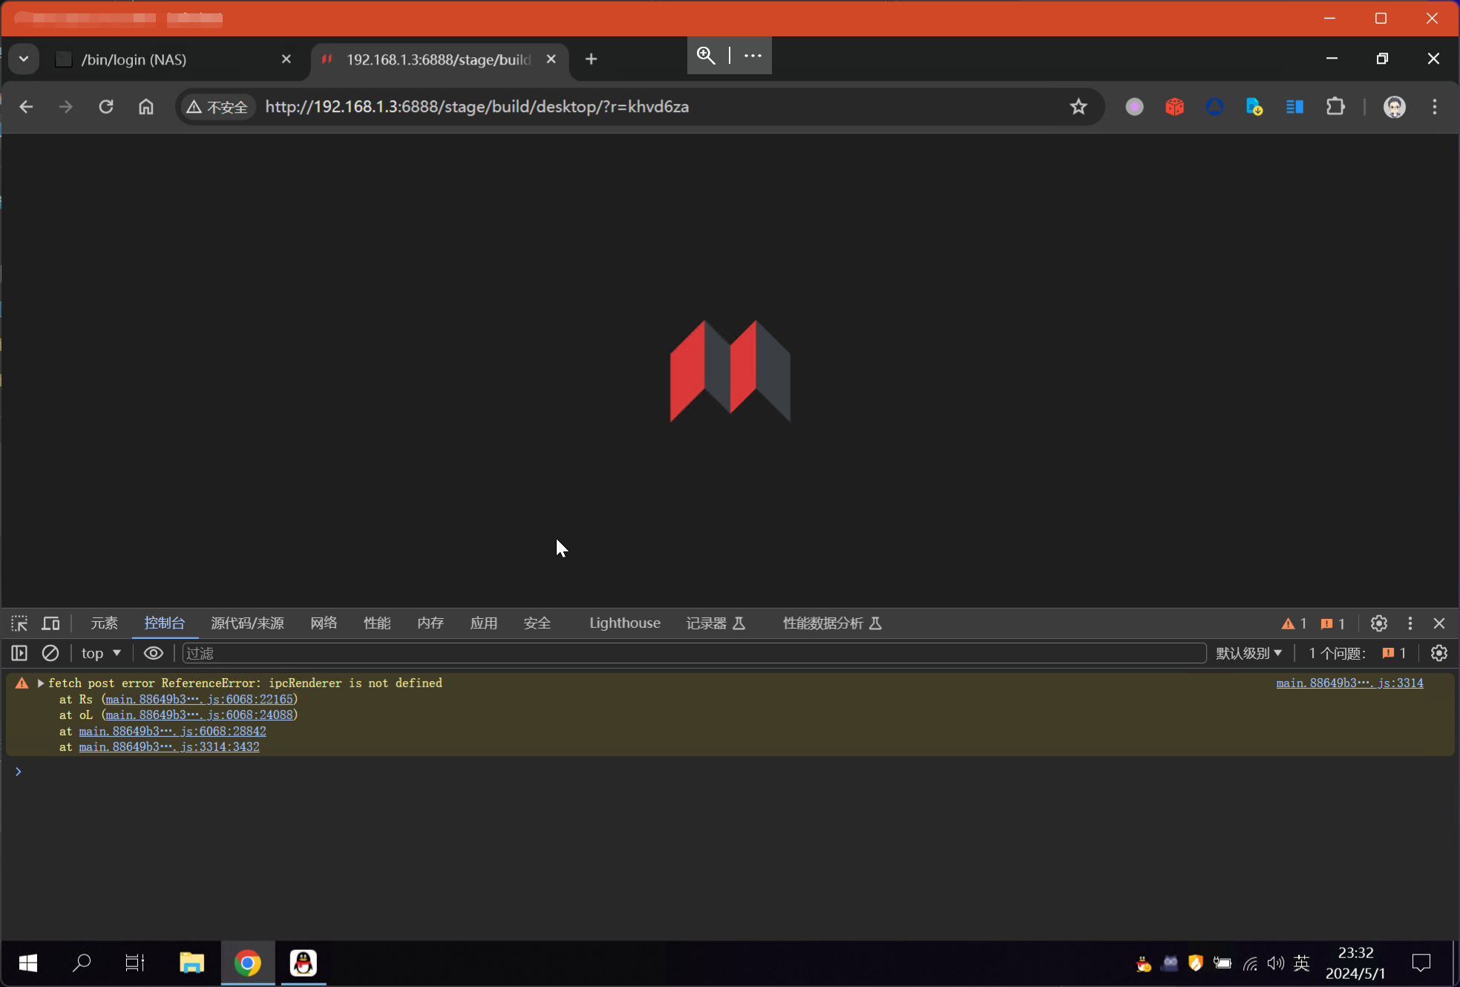Toggle console sidebar panel icon
The image size is (1460, 987).
point(19,653)
